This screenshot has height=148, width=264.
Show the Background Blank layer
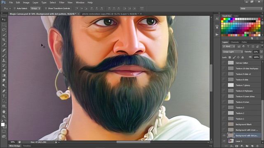tap(224, 124)
